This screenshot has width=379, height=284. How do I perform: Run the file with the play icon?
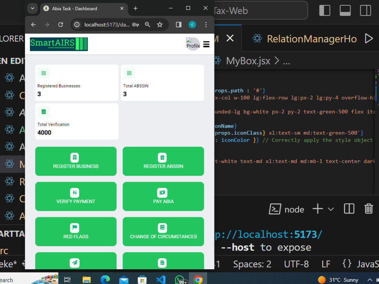[x=369, y=38]
